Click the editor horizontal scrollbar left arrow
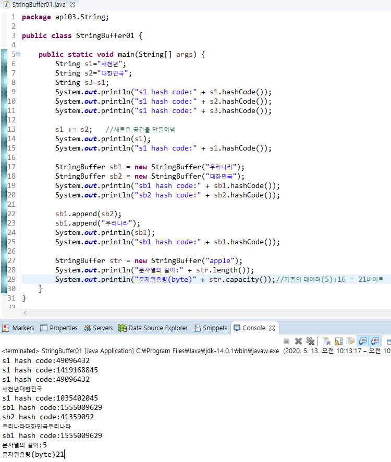 coord(25,313)
